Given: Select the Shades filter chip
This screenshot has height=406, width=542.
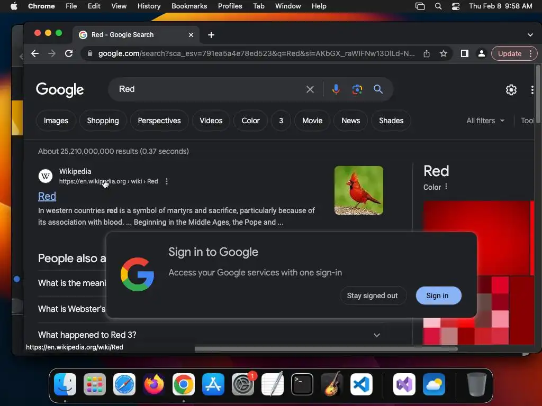Looking at the screenshot, I should point(391,121).
